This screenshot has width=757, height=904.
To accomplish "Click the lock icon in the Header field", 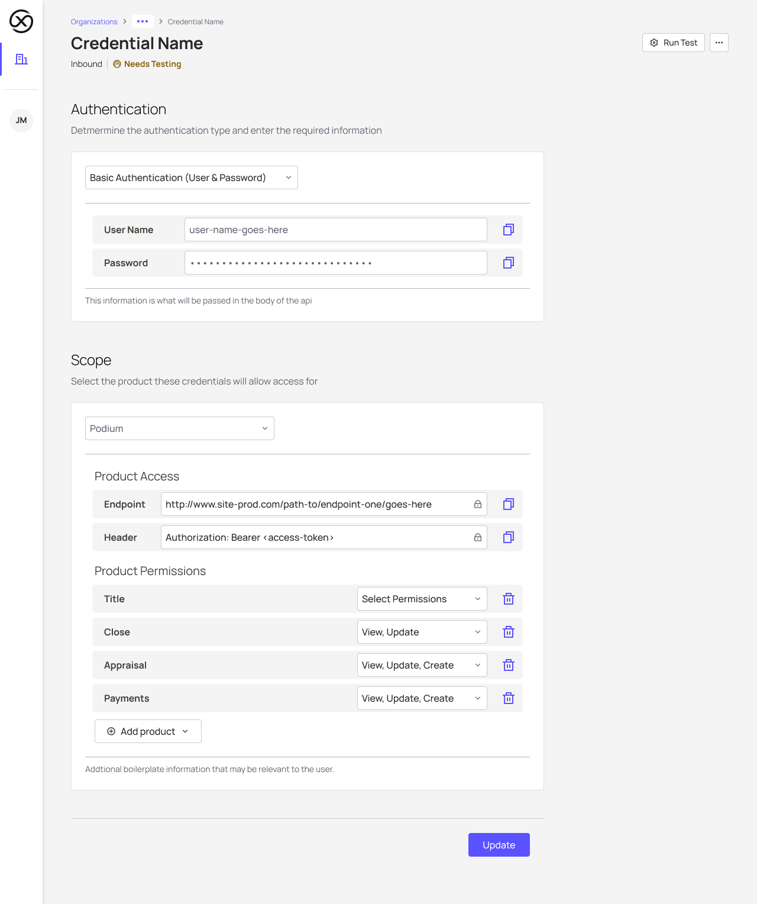I will [x=478, y=537].
